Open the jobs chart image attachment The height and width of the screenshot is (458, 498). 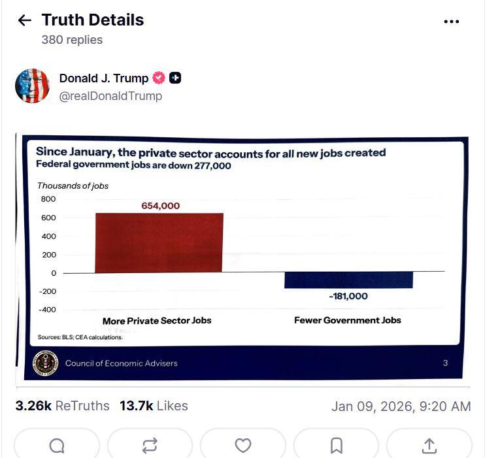(x=242, y=257)
